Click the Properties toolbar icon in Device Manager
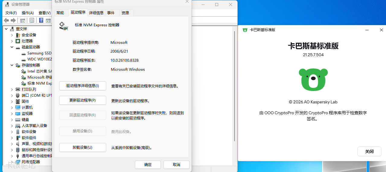Image resolution: width=386 pixels, height=172 pixels. pos(32,20)
